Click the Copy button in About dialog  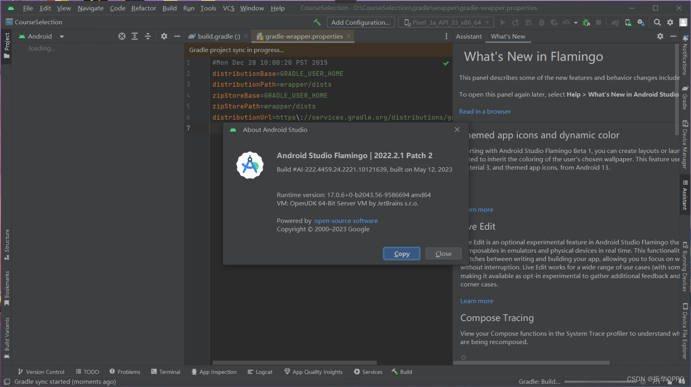coord(402,254)
